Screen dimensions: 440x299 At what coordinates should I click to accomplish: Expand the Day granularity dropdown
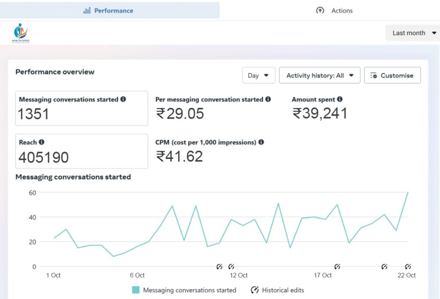click(x=258, y=76)
